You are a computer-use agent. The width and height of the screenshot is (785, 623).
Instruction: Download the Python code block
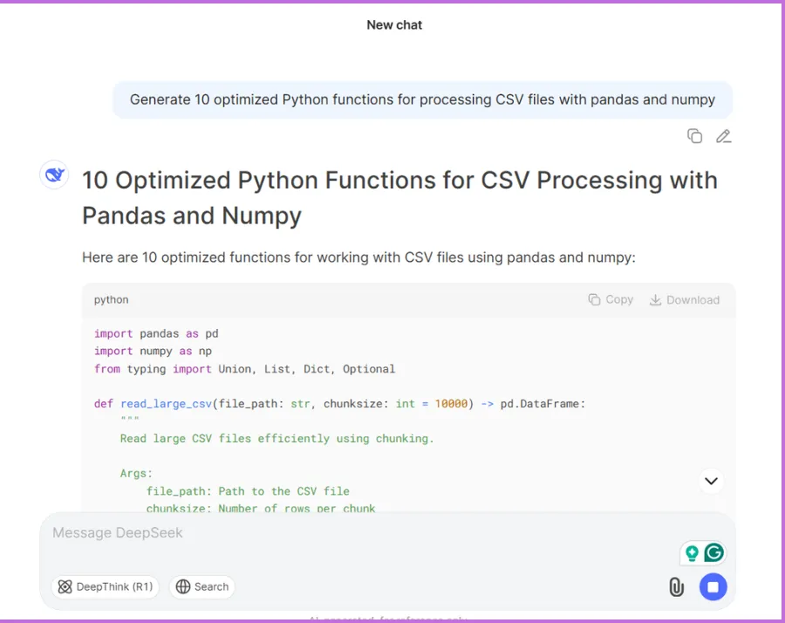point(685,299)
